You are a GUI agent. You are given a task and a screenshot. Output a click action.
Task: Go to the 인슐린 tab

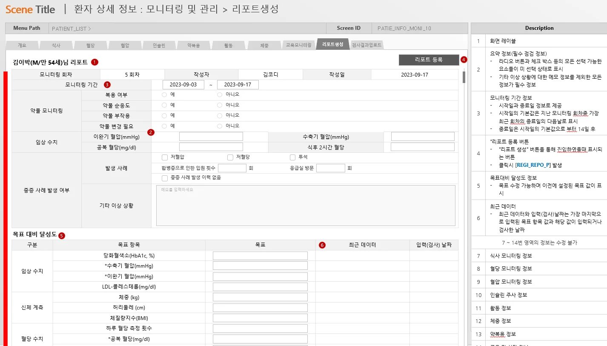point(160,45)
